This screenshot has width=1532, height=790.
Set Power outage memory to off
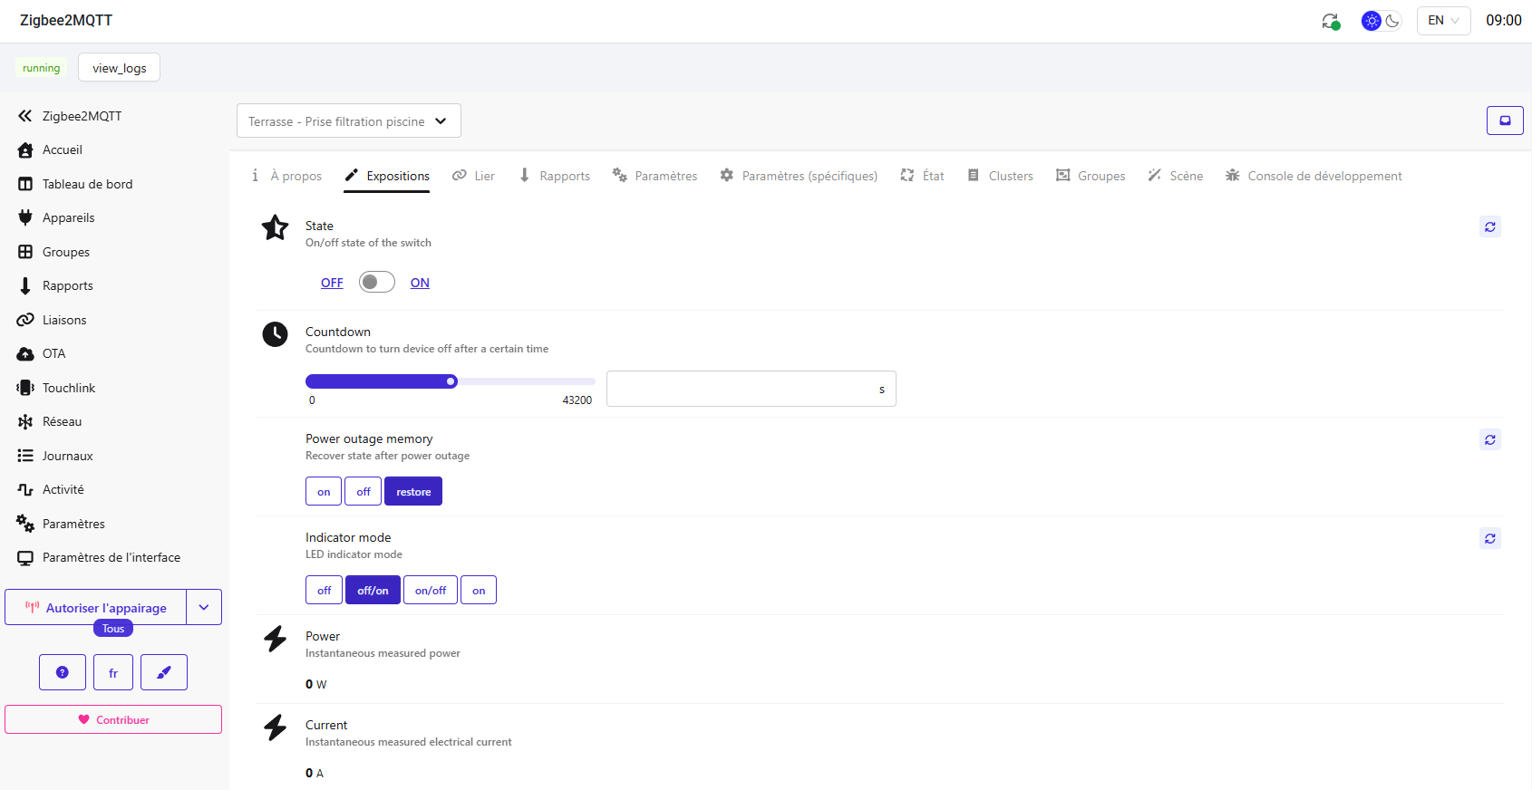(x=363, y=491)
